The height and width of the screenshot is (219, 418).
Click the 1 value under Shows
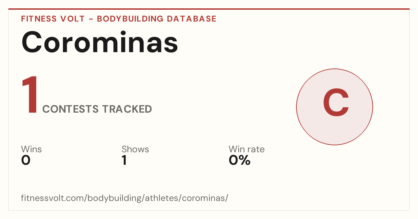pyautogui.click(x=124, y=160)
